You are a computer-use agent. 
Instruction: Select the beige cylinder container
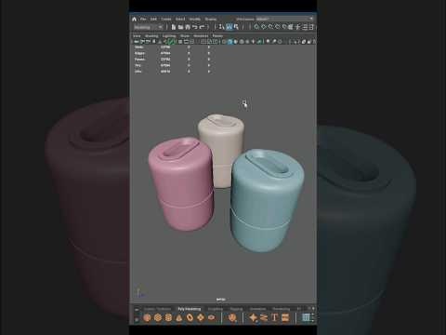point(220,151)
